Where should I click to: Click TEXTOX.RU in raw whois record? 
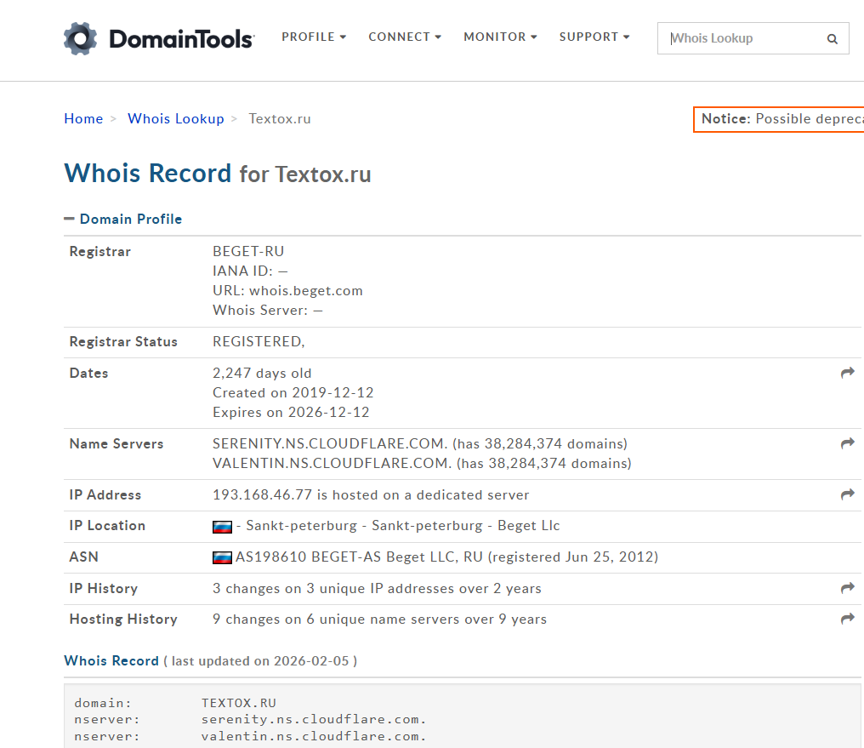point(239,703)
